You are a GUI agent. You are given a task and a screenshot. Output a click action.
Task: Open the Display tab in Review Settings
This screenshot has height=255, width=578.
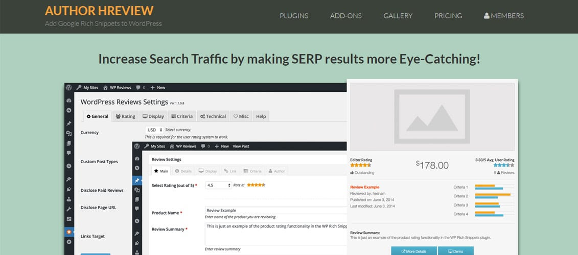click(x=208, y=171)
